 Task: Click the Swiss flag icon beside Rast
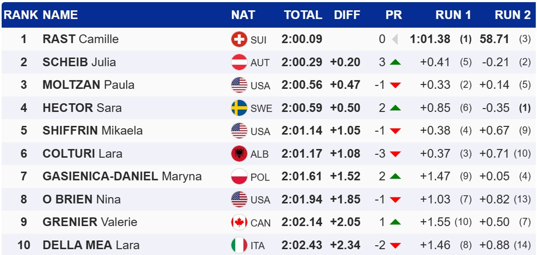pos(239,39)
